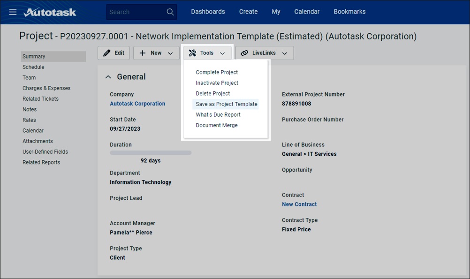Click the Duration progress bar
The image size is (470, 279).
pyautogui.click(x=151, y=153)
